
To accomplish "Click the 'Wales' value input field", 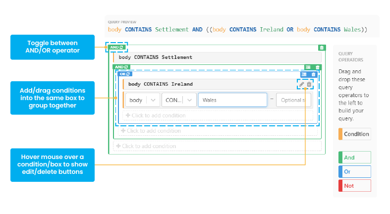I will pos(232,100).
